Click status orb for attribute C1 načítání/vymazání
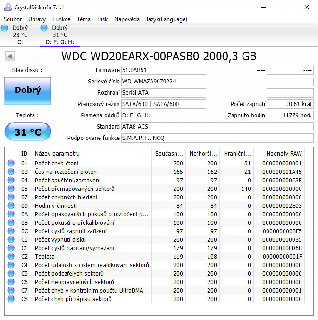Viewport: 318px width, 320px height. coord(11,248)
